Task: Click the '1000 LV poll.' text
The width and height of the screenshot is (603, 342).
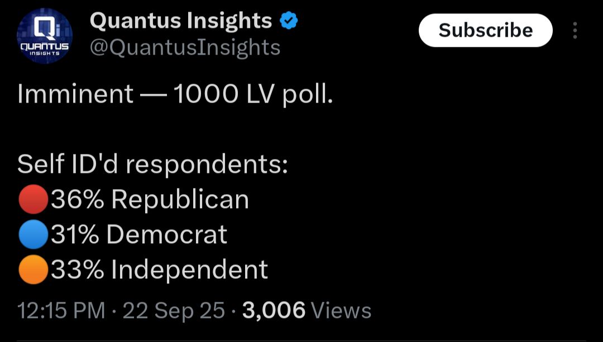Action: 253,95
